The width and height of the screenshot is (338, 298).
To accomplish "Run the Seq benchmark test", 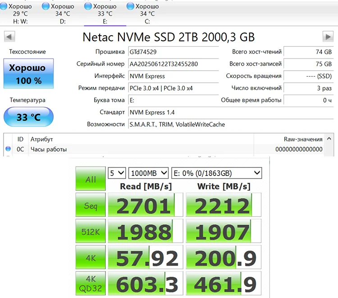I will [x=91, y=205].
